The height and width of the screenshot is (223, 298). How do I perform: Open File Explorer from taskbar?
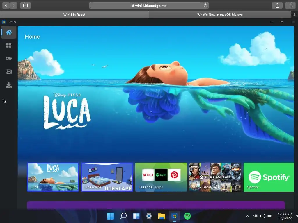coord(162,216)
